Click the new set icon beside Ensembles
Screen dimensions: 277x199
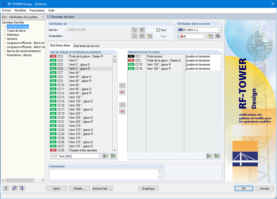150,36
